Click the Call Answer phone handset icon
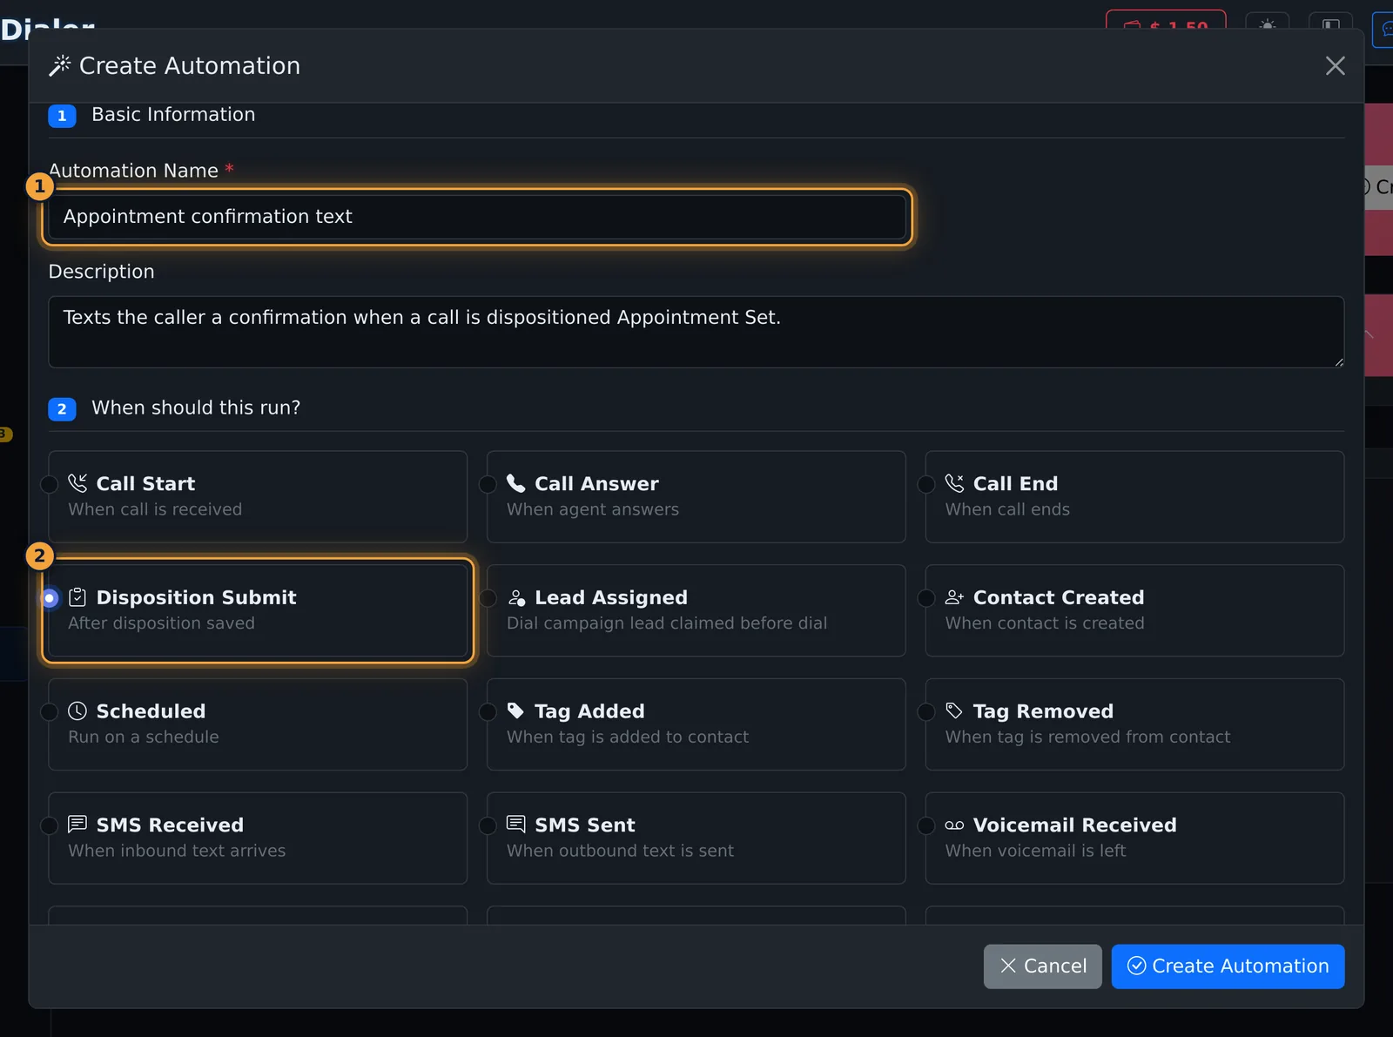This screenshot has width=1393, height=1037. point(516,483)
